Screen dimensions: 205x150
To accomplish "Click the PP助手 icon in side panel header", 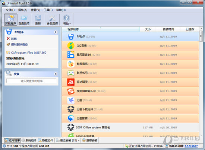I will [x=9, y=32].
